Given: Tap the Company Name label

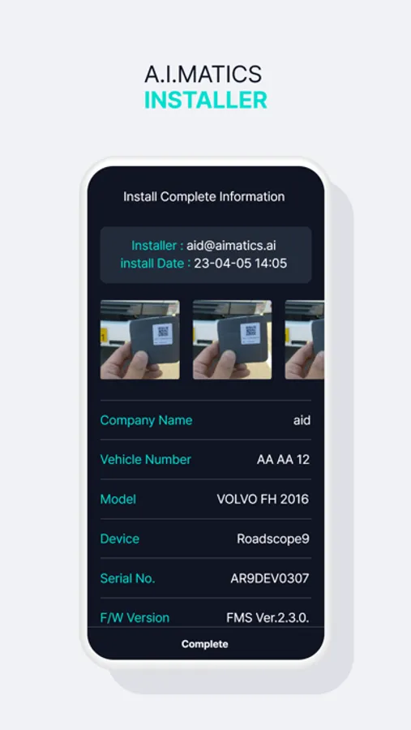Looking at the screenshot, I should 146,420.
